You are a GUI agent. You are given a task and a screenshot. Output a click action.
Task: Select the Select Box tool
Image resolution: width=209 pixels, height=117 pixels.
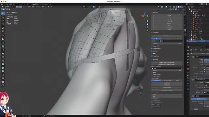pyautogui.click(x=3, y=13)
